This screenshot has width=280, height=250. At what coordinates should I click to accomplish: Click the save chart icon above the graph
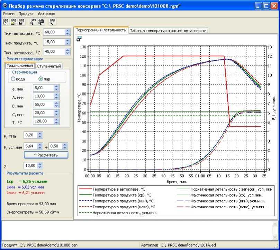click(x=79, y=39)
